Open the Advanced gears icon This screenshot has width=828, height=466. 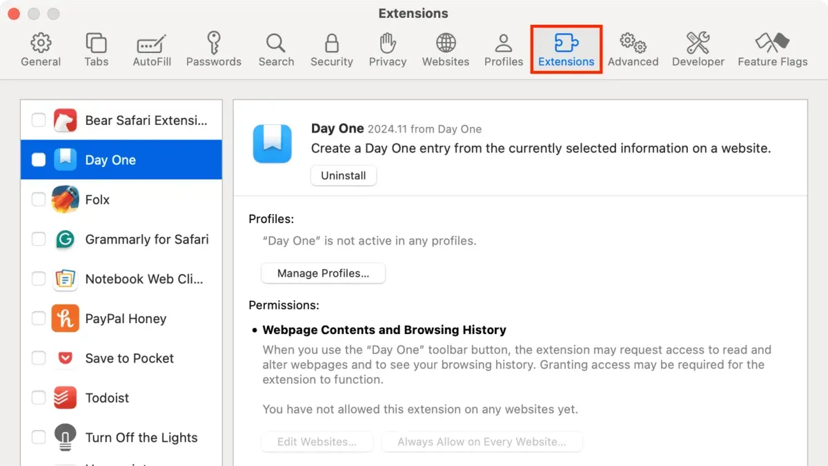click(633, 43)
